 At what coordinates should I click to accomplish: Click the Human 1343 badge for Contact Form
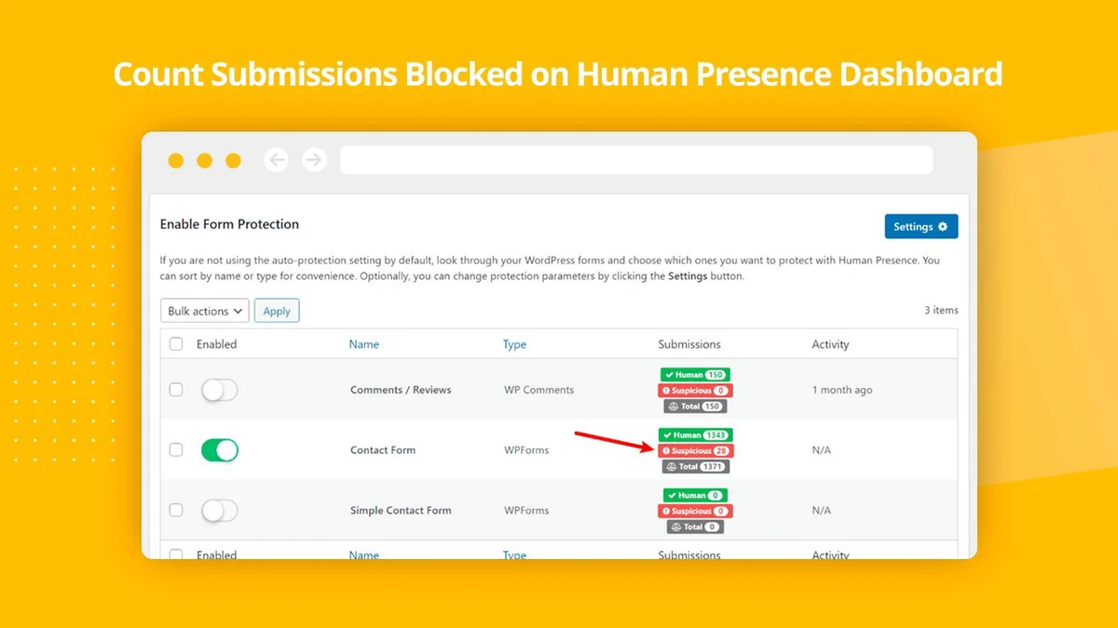[695, 435]
